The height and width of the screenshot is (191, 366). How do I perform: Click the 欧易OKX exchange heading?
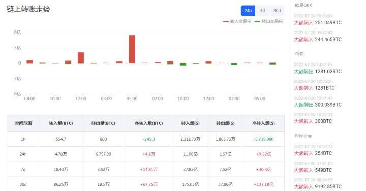tap(303, 5)
